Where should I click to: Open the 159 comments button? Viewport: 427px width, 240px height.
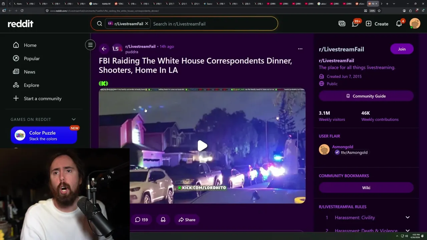pos(141,220)
